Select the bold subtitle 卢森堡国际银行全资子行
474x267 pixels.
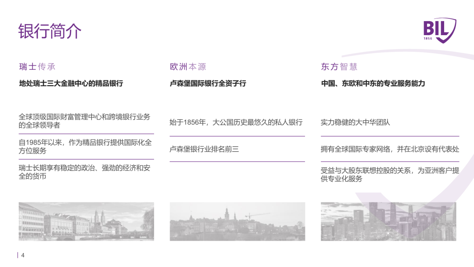pyautogui.click(x=208, y=83)
